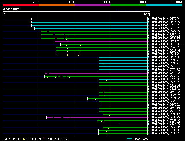Click the UniRef100_Q6QPJ4 label
This screenshot has width=185, height=141.
pyautogui.click(x=166, y=38)
